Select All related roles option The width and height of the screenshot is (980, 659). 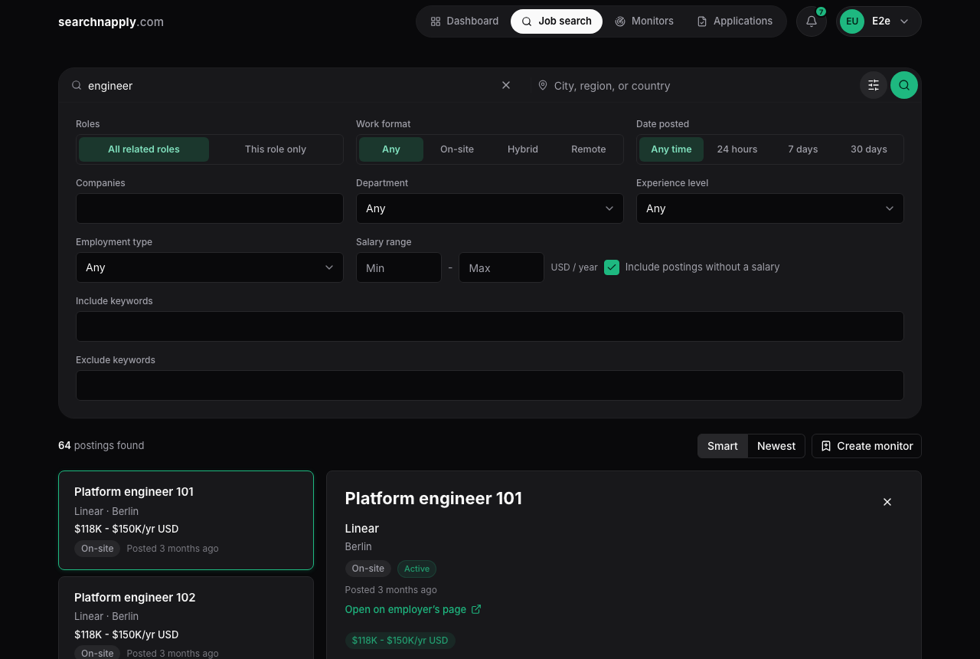[x=144, y=149]
